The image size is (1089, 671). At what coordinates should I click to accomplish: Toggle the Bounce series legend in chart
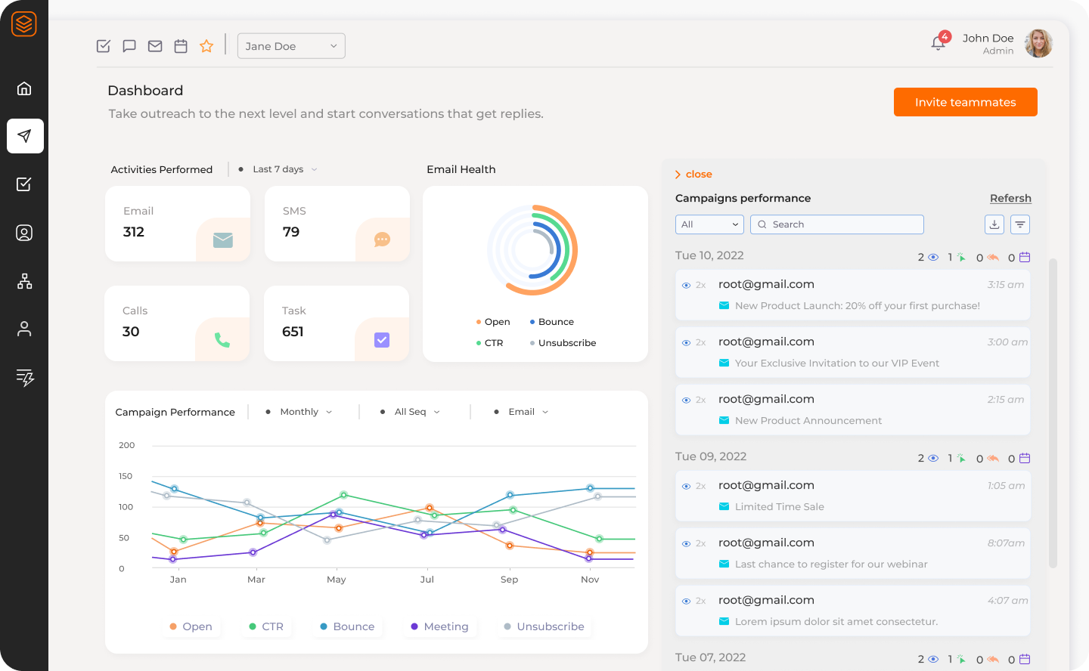coord(347,626)
